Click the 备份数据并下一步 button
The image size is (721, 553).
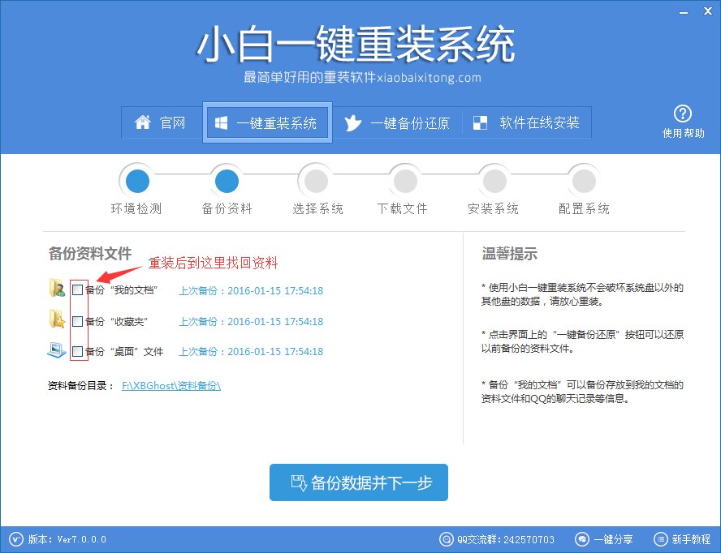[x=358, y=482]
